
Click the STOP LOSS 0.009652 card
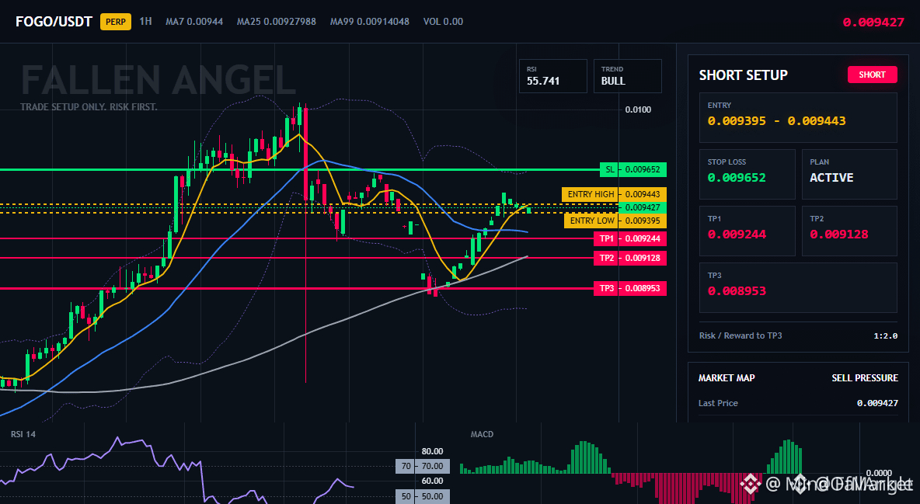point(747,174)
